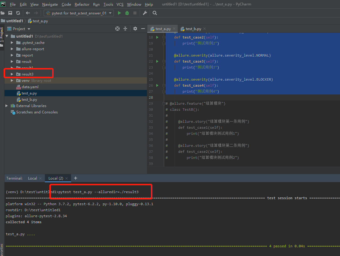The height and width of the screenshot is (256, 340).
Task: Collapse the untitled1 root folder
Action: point(7,36)
